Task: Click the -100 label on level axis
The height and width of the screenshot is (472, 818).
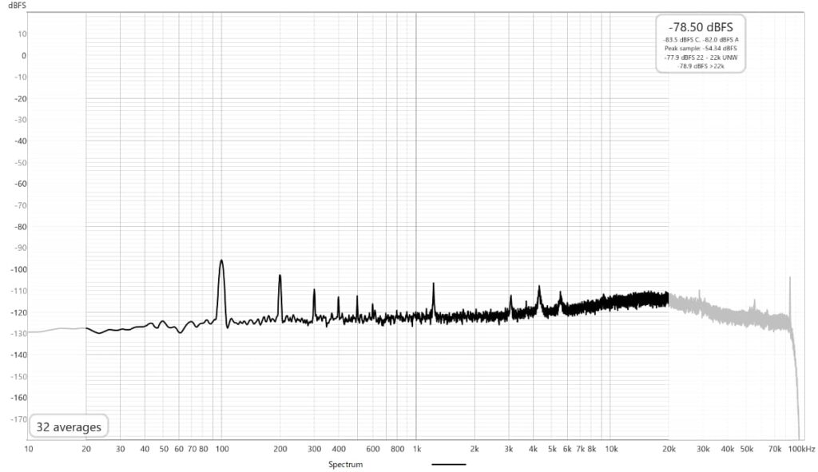Action: point(18,269)
